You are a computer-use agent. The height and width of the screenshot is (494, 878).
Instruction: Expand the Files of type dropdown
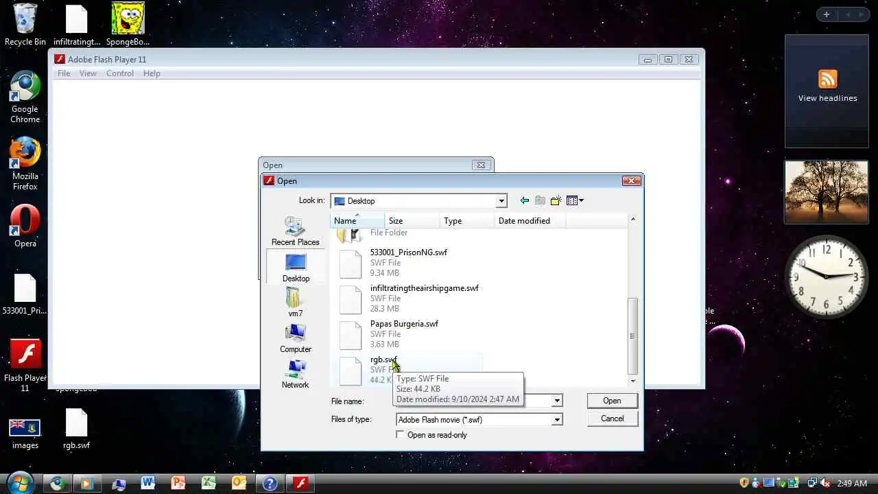[x=557, y=419]
